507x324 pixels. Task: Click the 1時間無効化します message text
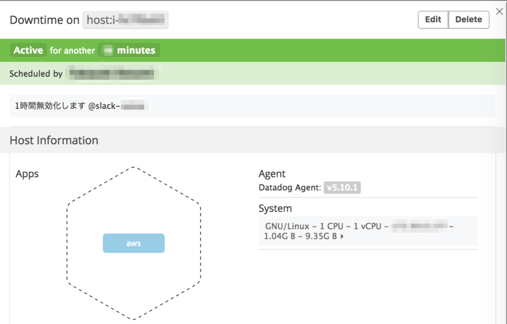click(50, 106)
